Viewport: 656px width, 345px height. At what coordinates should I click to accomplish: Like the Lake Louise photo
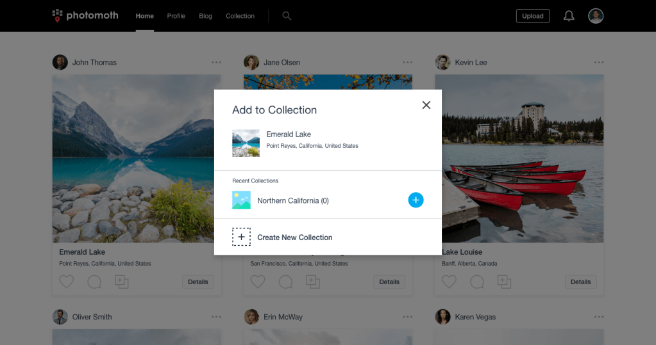[x=450, y=282]
